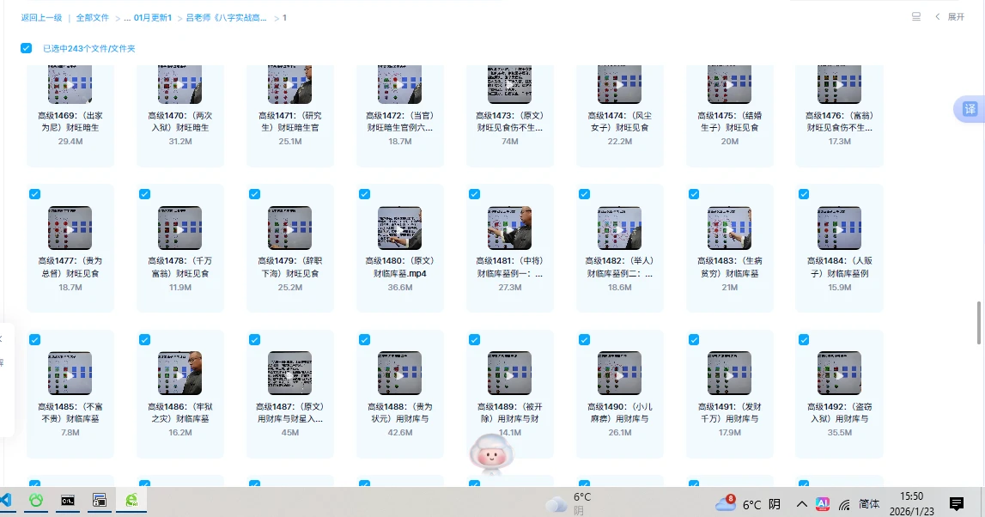The image size is (985, 517).
Task: Expand the collapsed breadcrumb path ellipsis
Action: coord(126,17)
